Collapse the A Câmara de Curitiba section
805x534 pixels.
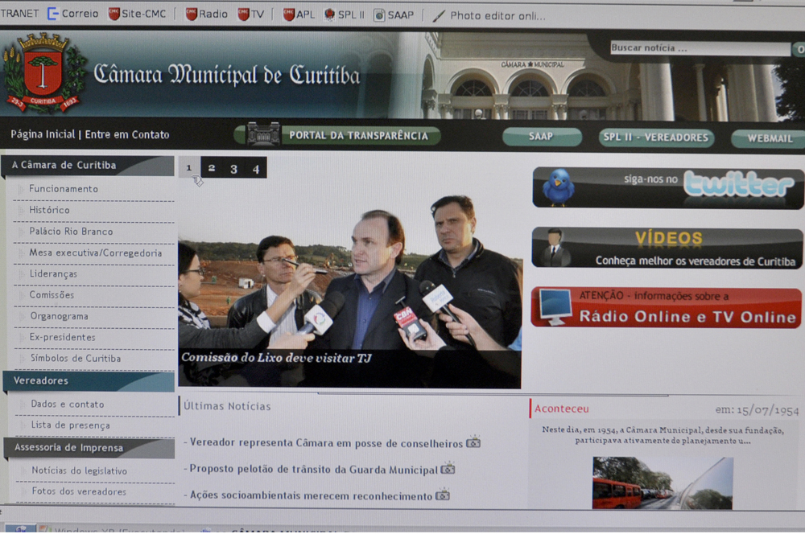click(x=64, y=166)
